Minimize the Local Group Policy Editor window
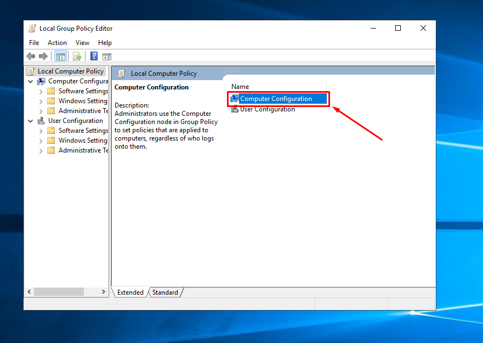Screen dimensions: 483x343 (x=373, y=28)
